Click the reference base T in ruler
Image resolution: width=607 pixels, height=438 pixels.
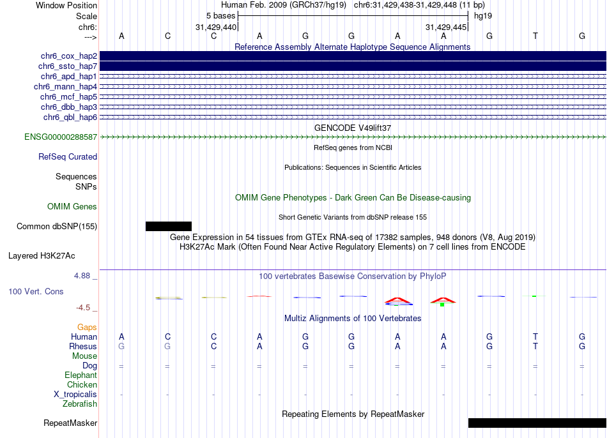tap(535, 36)
